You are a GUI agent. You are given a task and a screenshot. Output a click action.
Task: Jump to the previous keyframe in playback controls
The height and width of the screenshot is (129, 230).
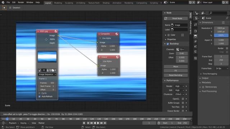(91, 123)
